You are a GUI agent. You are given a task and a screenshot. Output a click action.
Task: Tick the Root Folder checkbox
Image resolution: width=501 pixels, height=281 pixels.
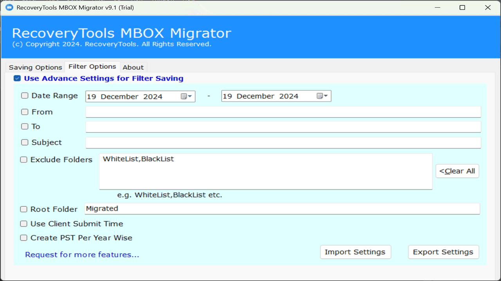24,209
